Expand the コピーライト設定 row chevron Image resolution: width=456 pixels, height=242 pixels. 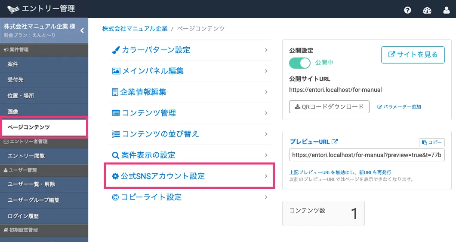coord(266,197)
